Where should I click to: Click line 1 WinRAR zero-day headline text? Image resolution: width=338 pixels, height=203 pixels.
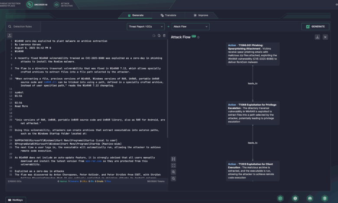click(61, 41)
